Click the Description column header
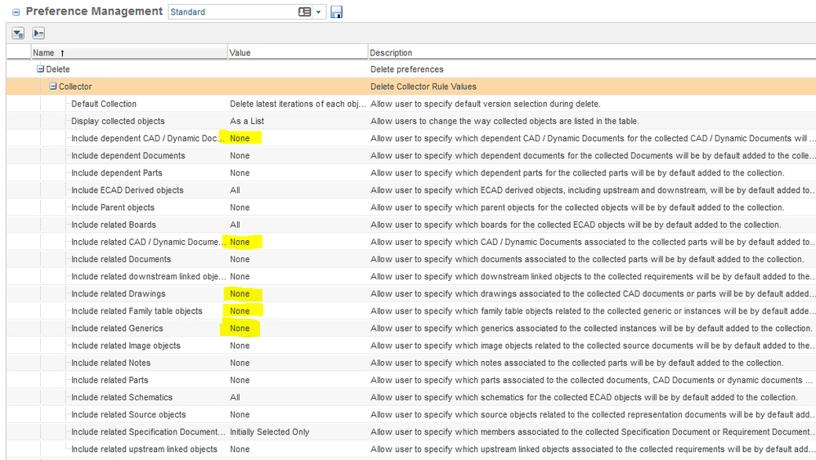This screenshot has width=816, height=460. tap(391, 52)
